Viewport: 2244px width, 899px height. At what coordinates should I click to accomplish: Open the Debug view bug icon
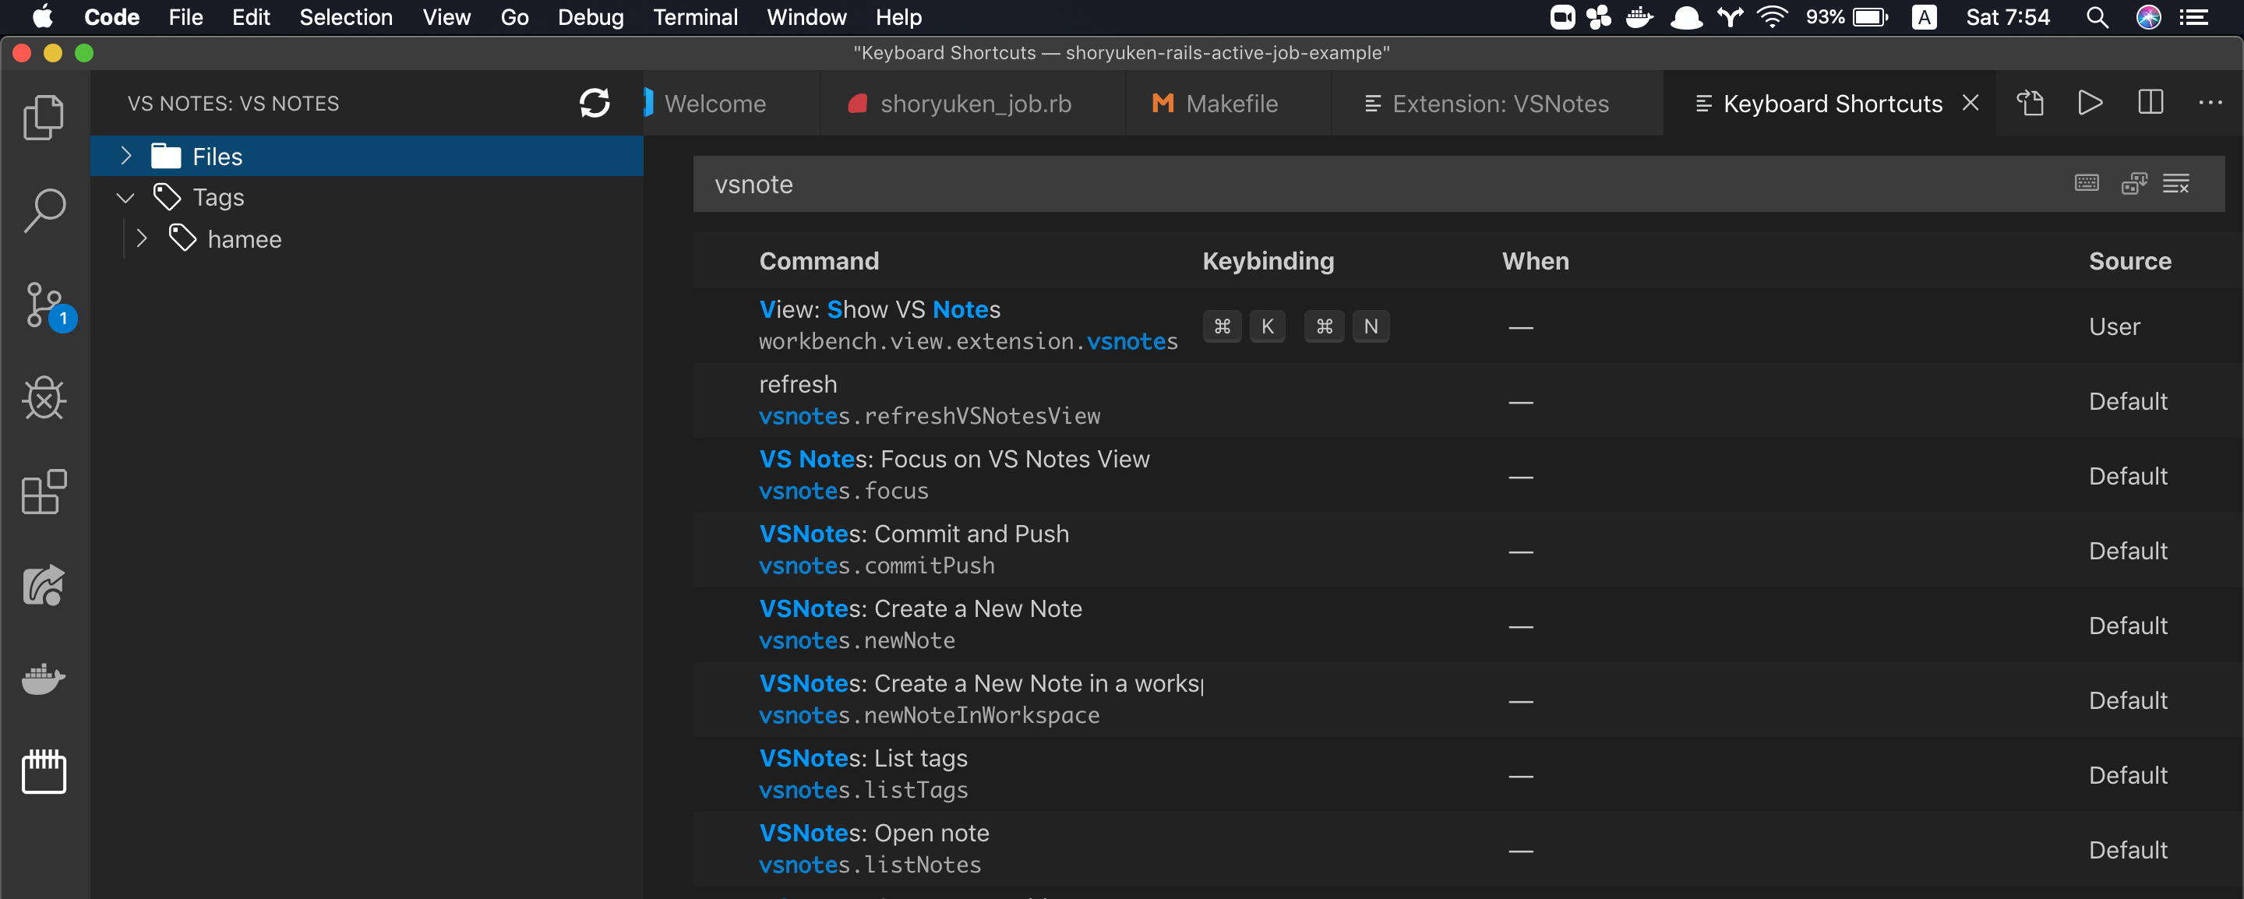tap(44, 398)
